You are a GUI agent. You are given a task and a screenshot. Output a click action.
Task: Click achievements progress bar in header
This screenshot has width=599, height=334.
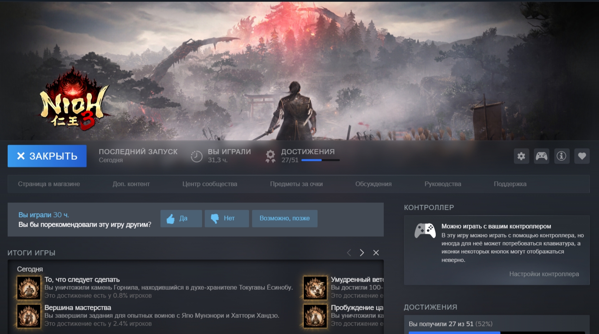point(321,160)
